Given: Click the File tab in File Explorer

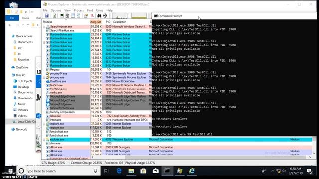Looking at the screenshot, I should 12,18.
